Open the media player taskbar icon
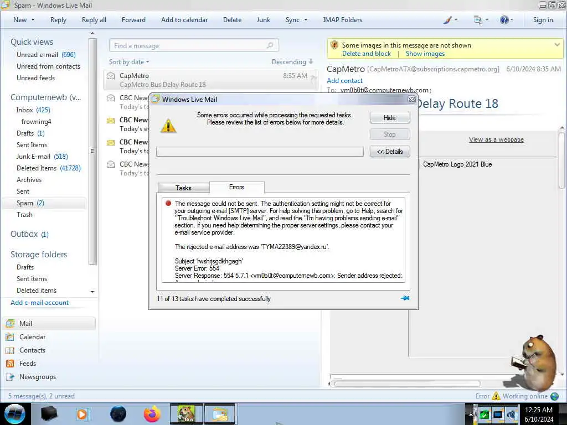 pos(82,414)
